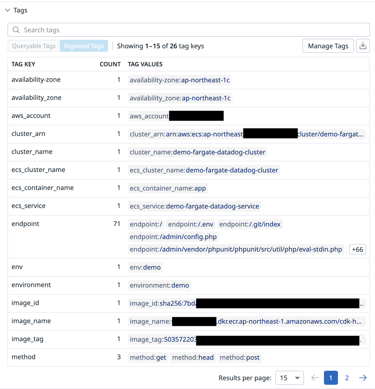
Task: Click the previous page arrow
Action: [x=315, y=378]
